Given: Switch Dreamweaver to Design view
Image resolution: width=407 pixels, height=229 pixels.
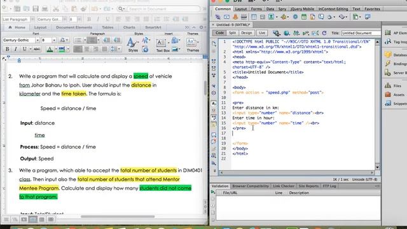Looking at the screenshot, I should tap(246, 33).
